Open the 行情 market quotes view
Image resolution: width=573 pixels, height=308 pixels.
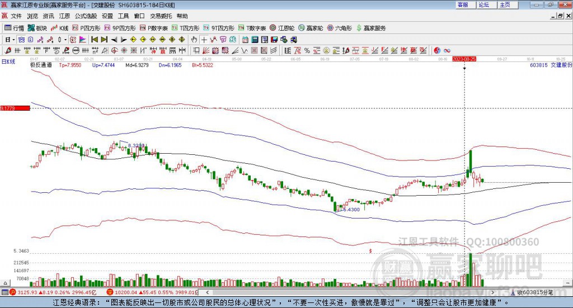click(x=14, y=28)
